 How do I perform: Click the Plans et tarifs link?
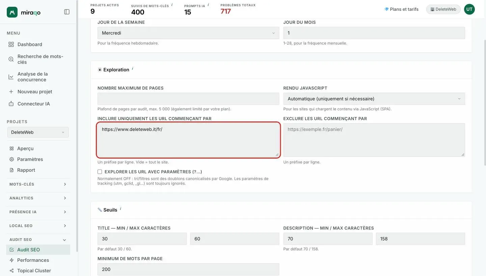tap(401, 9)
